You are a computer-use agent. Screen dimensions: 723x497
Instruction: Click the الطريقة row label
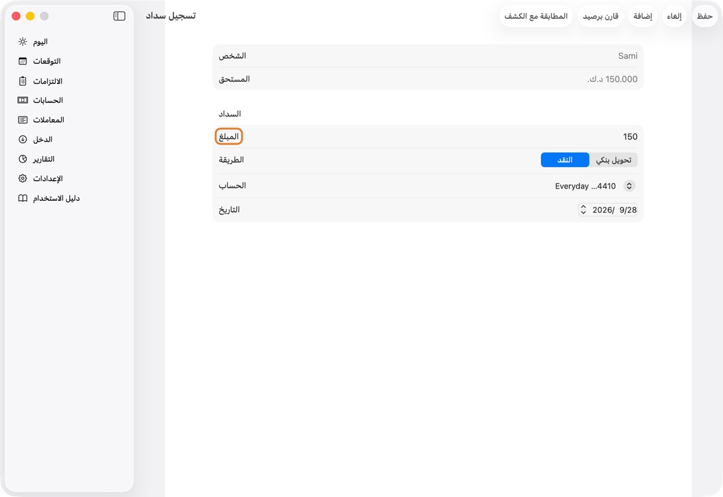click(x=231, y=160)
